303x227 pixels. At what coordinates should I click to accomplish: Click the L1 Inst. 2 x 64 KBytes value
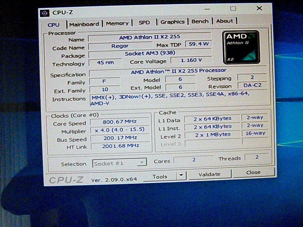click(x=213, y=127)
